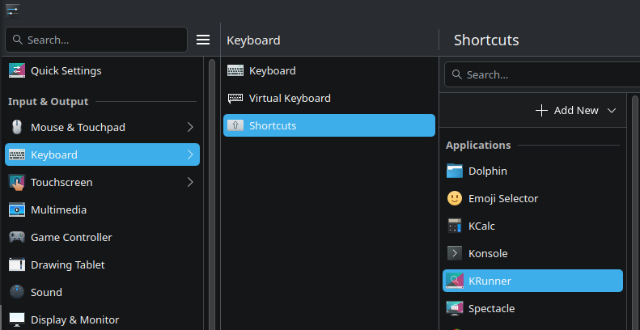Click the sidebar vertical scrollbar
The image size is (640, 330).
tap(211, 194)
